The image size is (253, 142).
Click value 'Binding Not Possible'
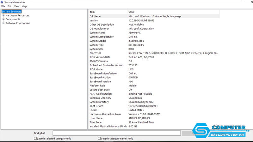click(x=140, y=94)
